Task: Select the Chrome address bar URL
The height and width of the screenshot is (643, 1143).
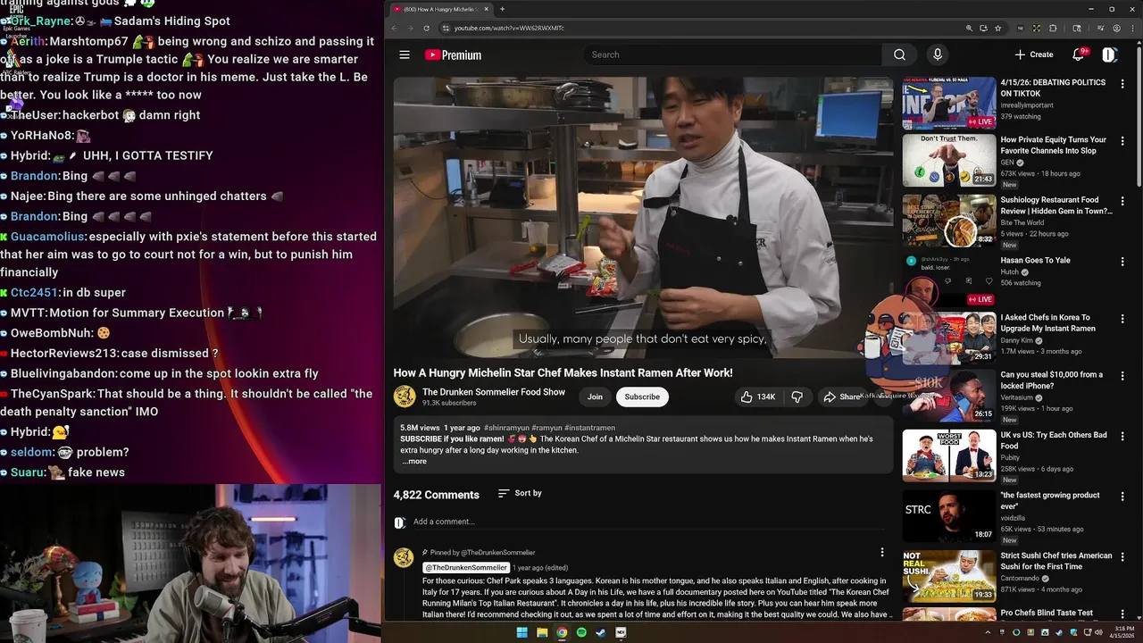Action: tap(509, 28)
